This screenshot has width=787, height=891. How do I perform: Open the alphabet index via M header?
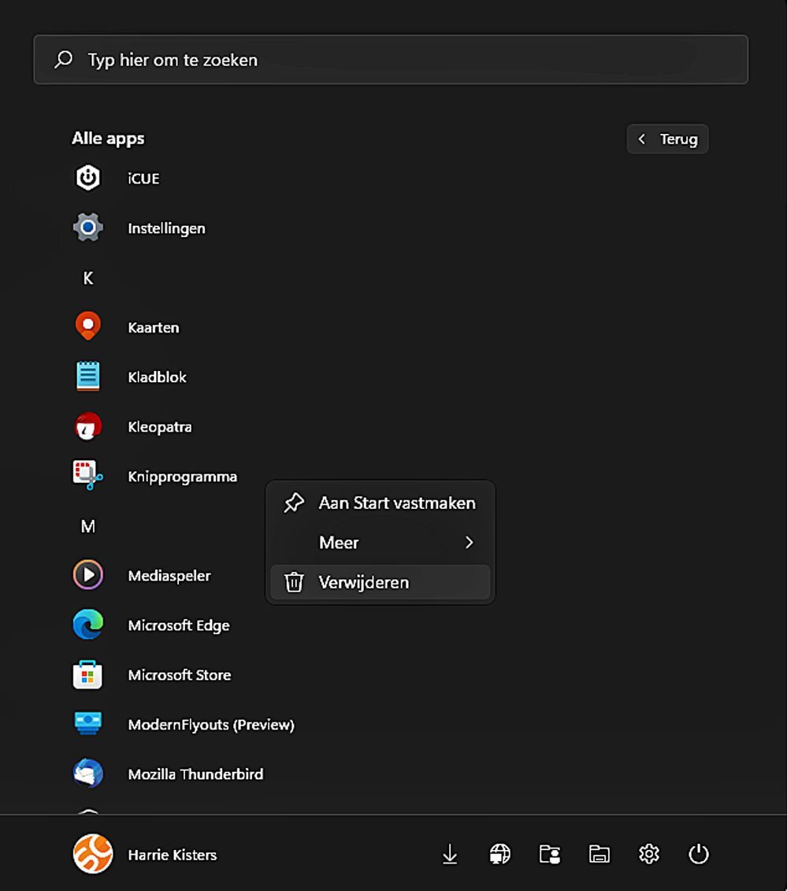[x=88, y=526]
